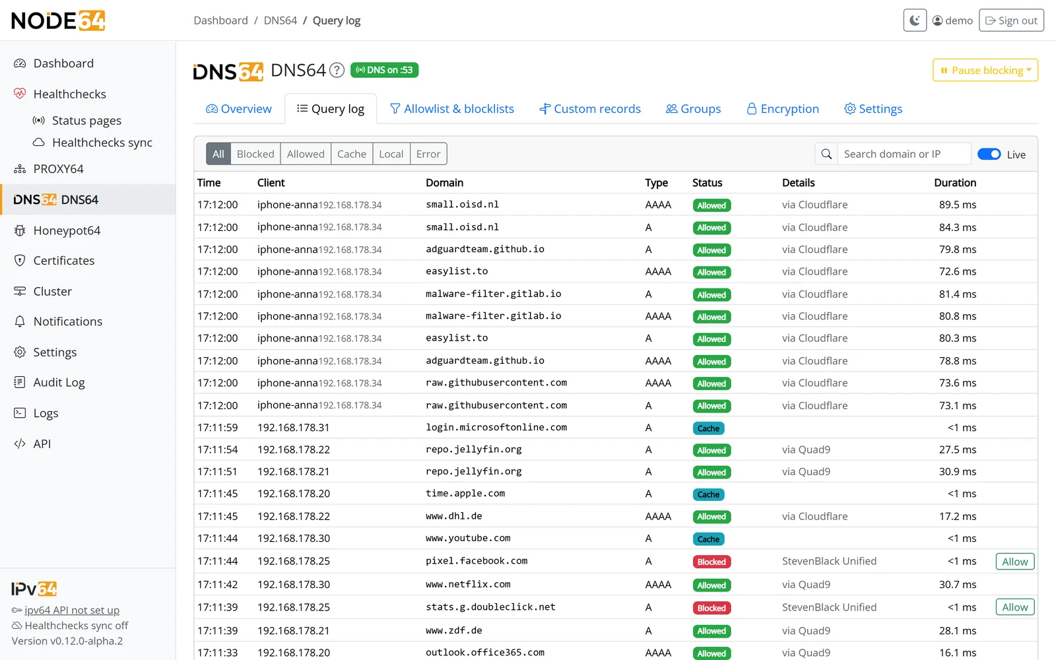Open Logs in the sidebar
This screenshot has height=660, width=1056.
click(x=88, y=413)
